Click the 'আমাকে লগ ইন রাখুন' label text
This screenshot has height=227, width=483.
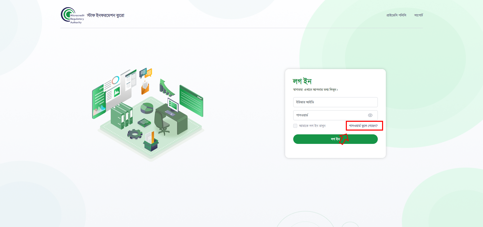[312, 126]
